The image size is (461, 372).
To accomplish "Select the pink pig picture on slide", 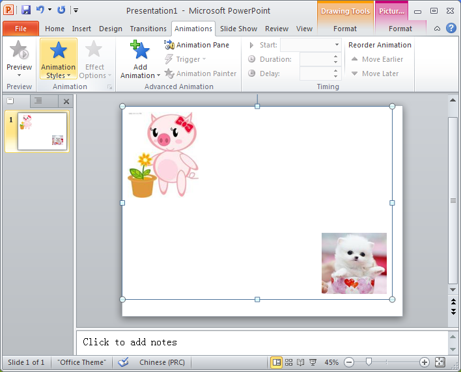I will 163,154.
